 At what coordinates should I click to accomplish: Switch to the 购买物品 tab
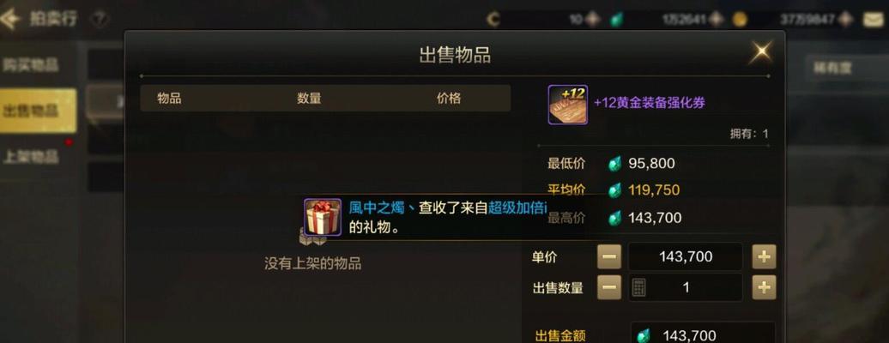point(31,65)
